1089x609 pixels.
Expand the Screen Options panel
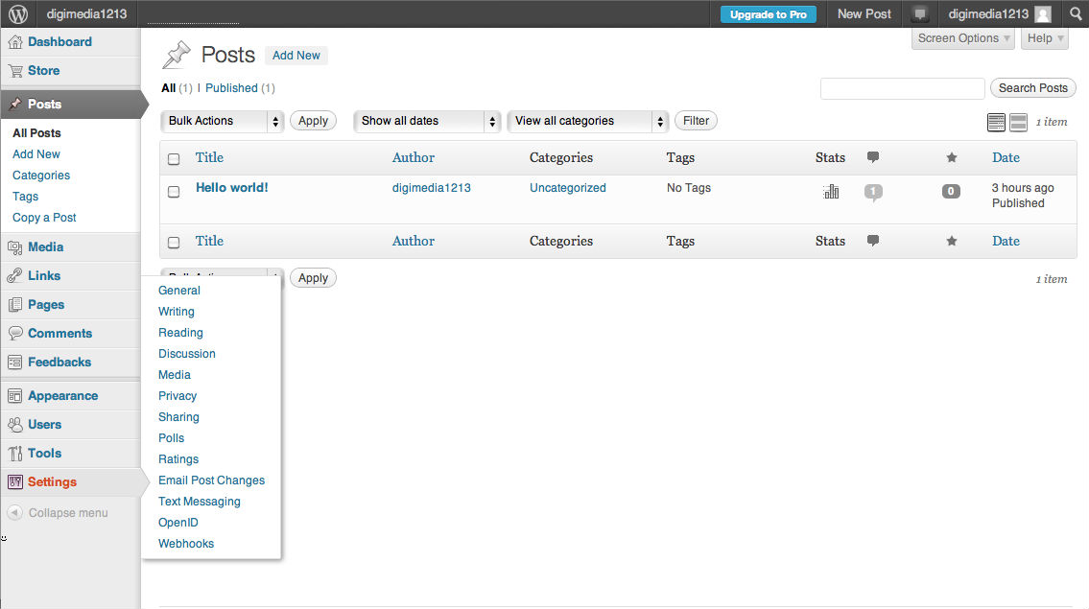[963, 38]
